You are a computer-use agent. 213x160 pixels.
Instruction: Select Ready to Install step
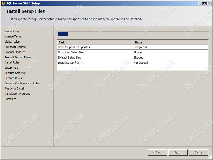[14, 88]
